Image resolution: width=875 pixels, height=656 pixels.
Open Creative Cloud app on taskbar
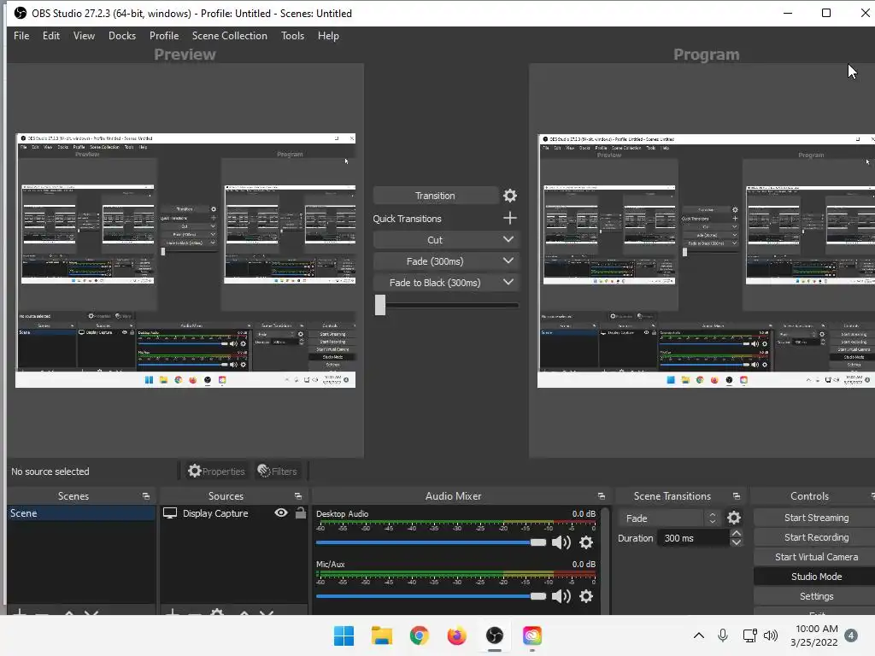click(531, 635)
